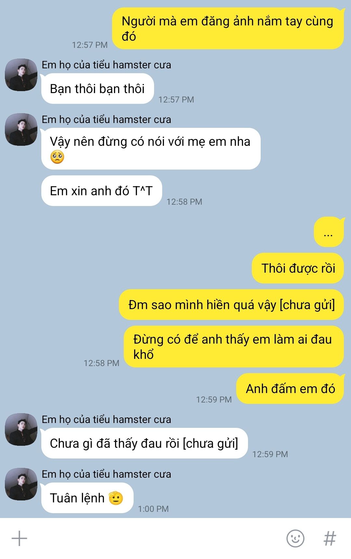This screenshot has width=351, height=559.
Task: Tap the avatar beside 'Chưa gì đã thấy đau'
Action: (x=21, y=429)
